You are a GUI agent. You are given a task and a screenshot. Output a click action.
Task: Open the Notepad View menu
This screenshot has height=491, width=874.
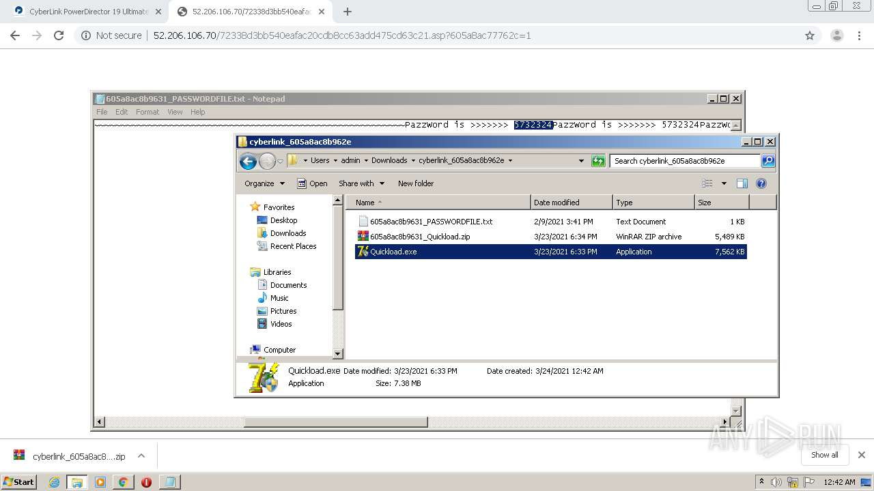(x=175, y=112)
